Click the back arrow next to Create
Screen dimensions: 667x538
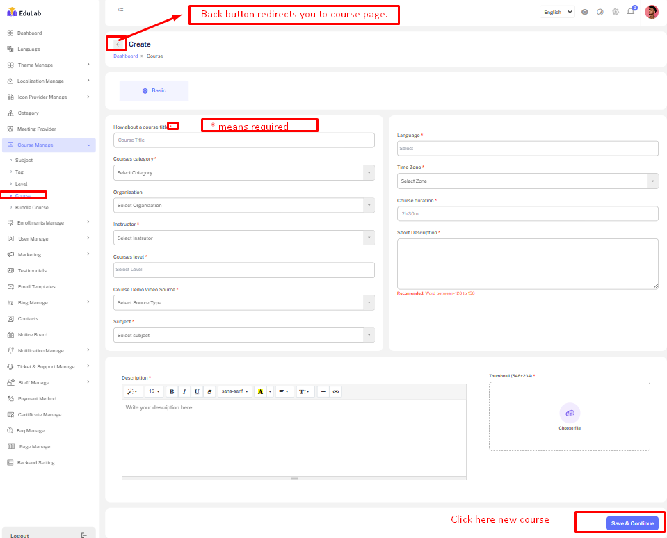[x=118, y=44]
